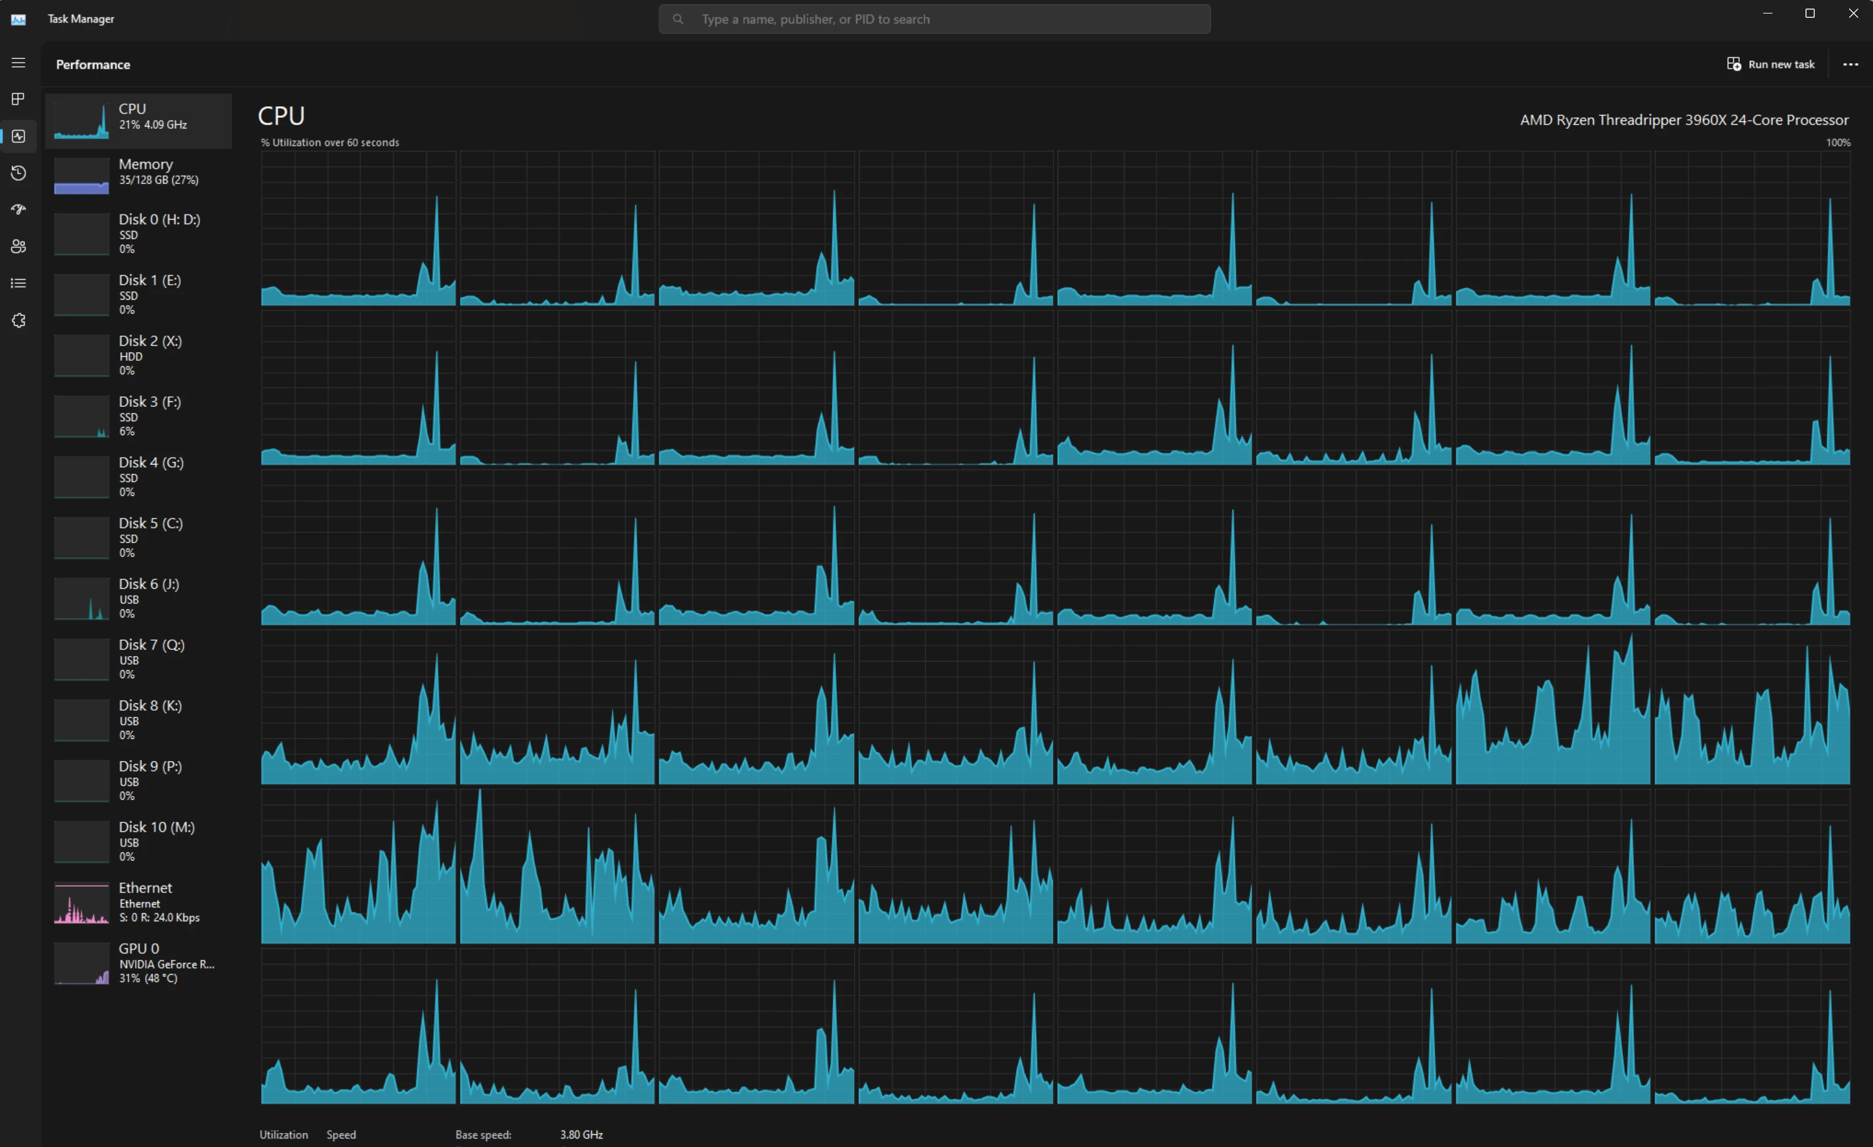Open the Processes page icon

(18, 99)
